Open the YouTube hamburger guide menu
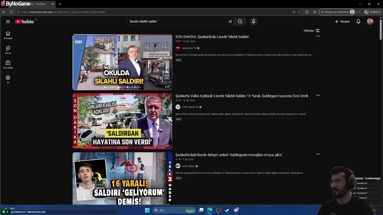The height and width of the screenshot is (215, 383). (8, 21)
